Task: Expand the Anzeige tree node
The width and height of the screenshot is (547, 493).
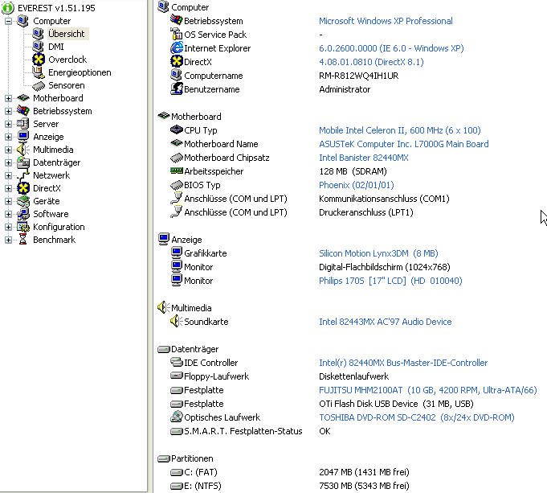Action: coord(8,137)
